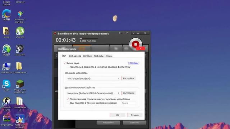Launch the QQ green-arrow globe shortcut
This screenshot has width=230, height=129.
tap(6, 50)
